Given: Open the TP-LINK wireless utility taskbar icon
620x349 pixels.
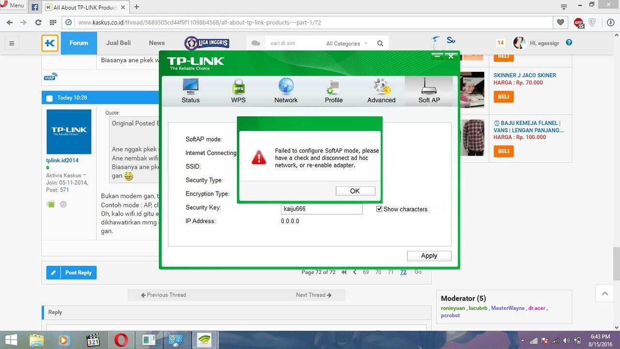Looking at the screenshot, I should pyautogui.click(x=204, y=340).
